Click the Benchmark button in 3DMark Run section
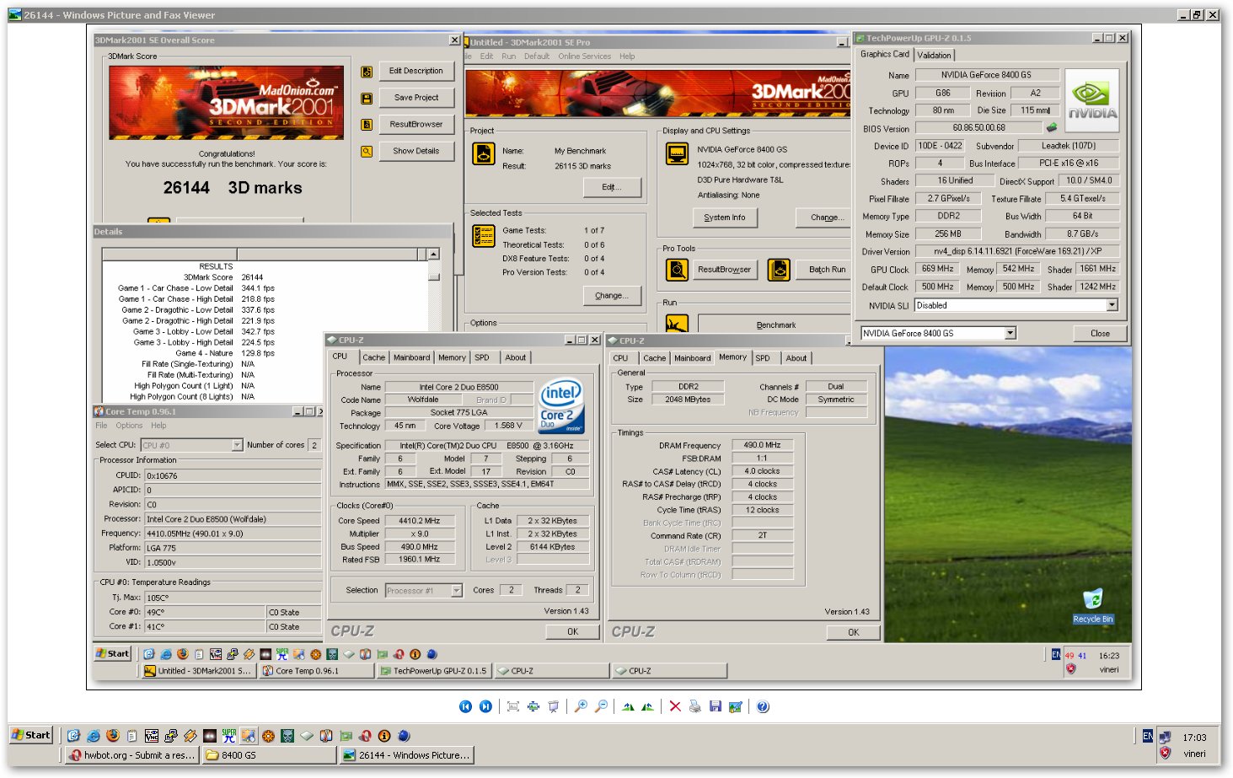This screenshot has height=778, width=1233. [x=775, y=325]
